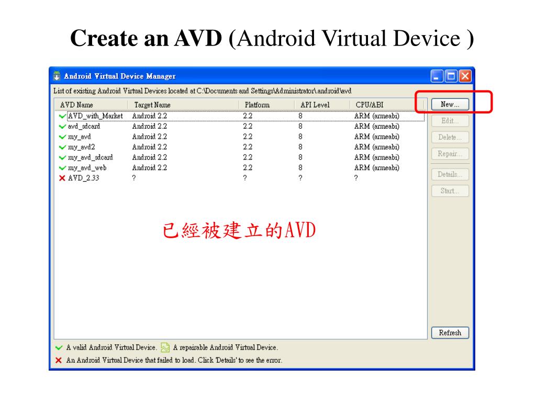Click green checkmark beside avd_sdcard
Viewport: 536px width, 402px height.
coord(62,127)
